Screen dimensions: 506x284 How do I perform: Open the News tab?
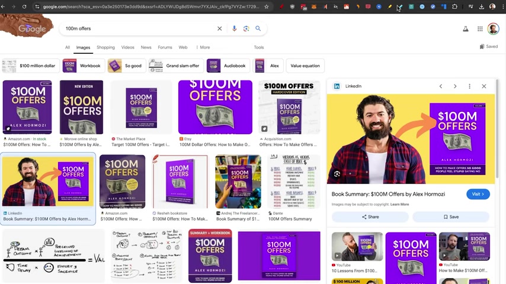146,47
